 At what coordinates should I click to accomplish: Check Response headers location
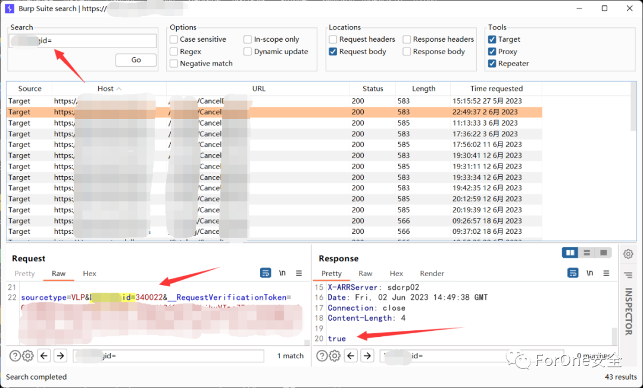tap(407, 39)
